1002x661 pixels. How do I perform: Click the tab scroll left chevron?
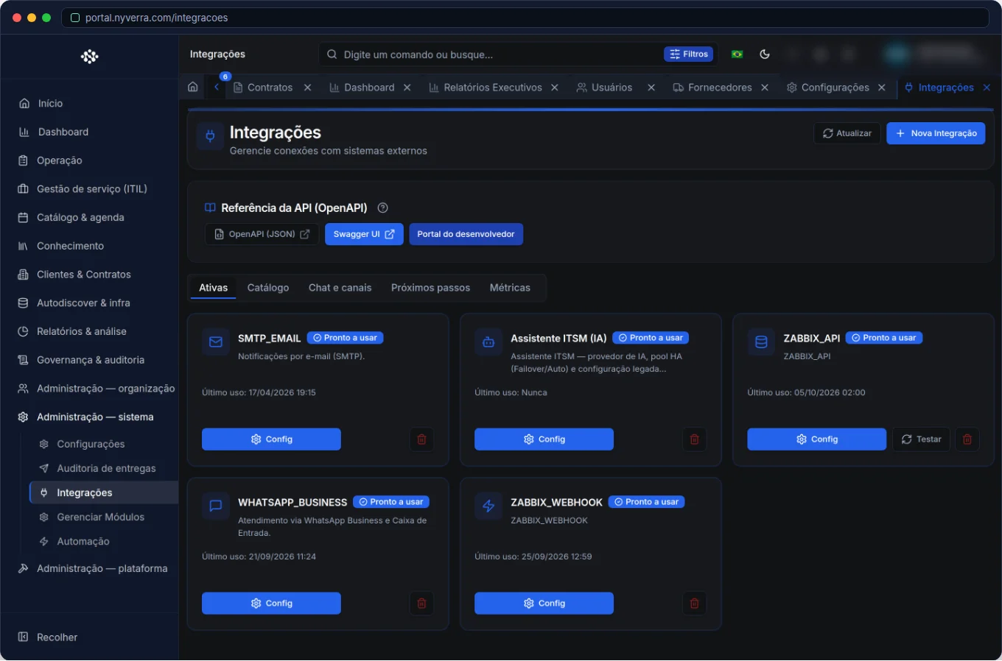pyautogui.click(x=217, y=87)
